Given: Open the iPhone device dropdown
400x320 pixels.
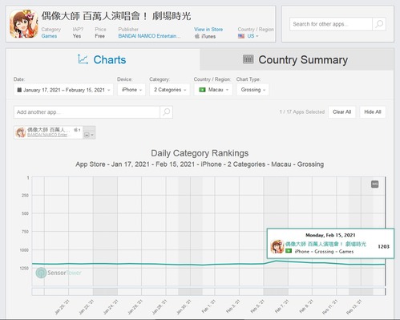Looking at the screenshot, I should click(x=131, y=90).
